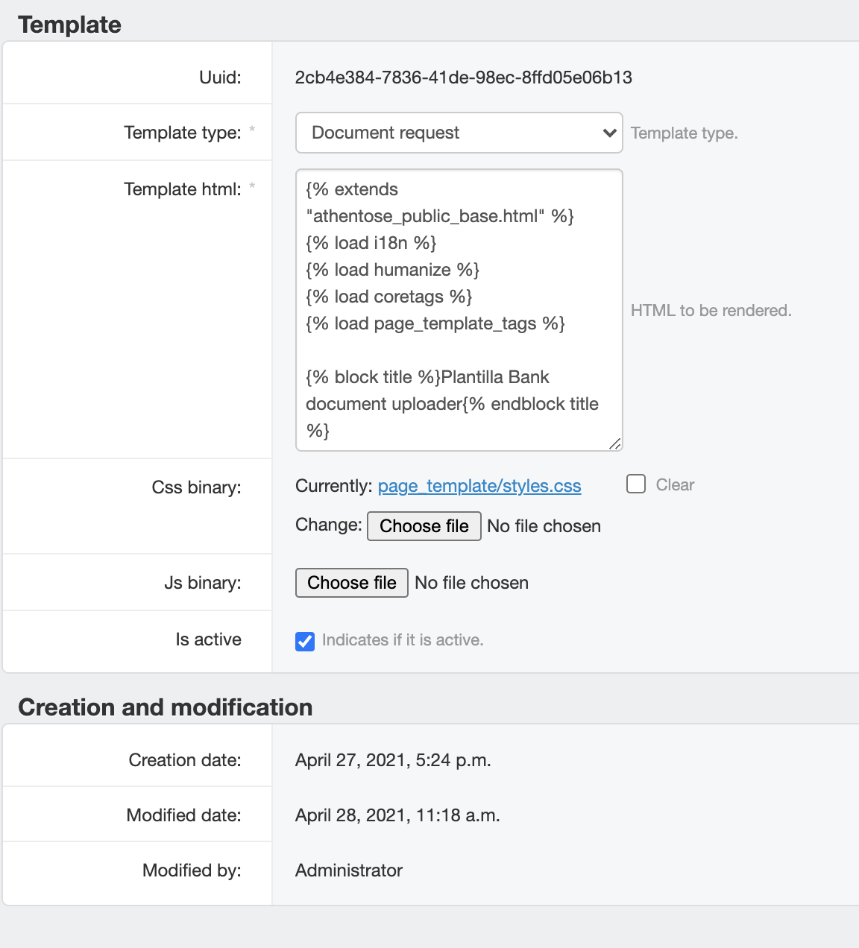Open the page_template/styles.css link

point(479,485)
